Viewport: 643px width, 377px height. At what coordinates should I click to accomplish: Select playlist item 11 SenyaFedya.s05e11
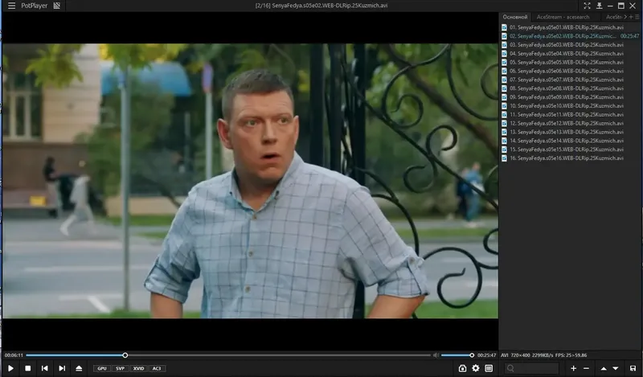pos(571,114)
